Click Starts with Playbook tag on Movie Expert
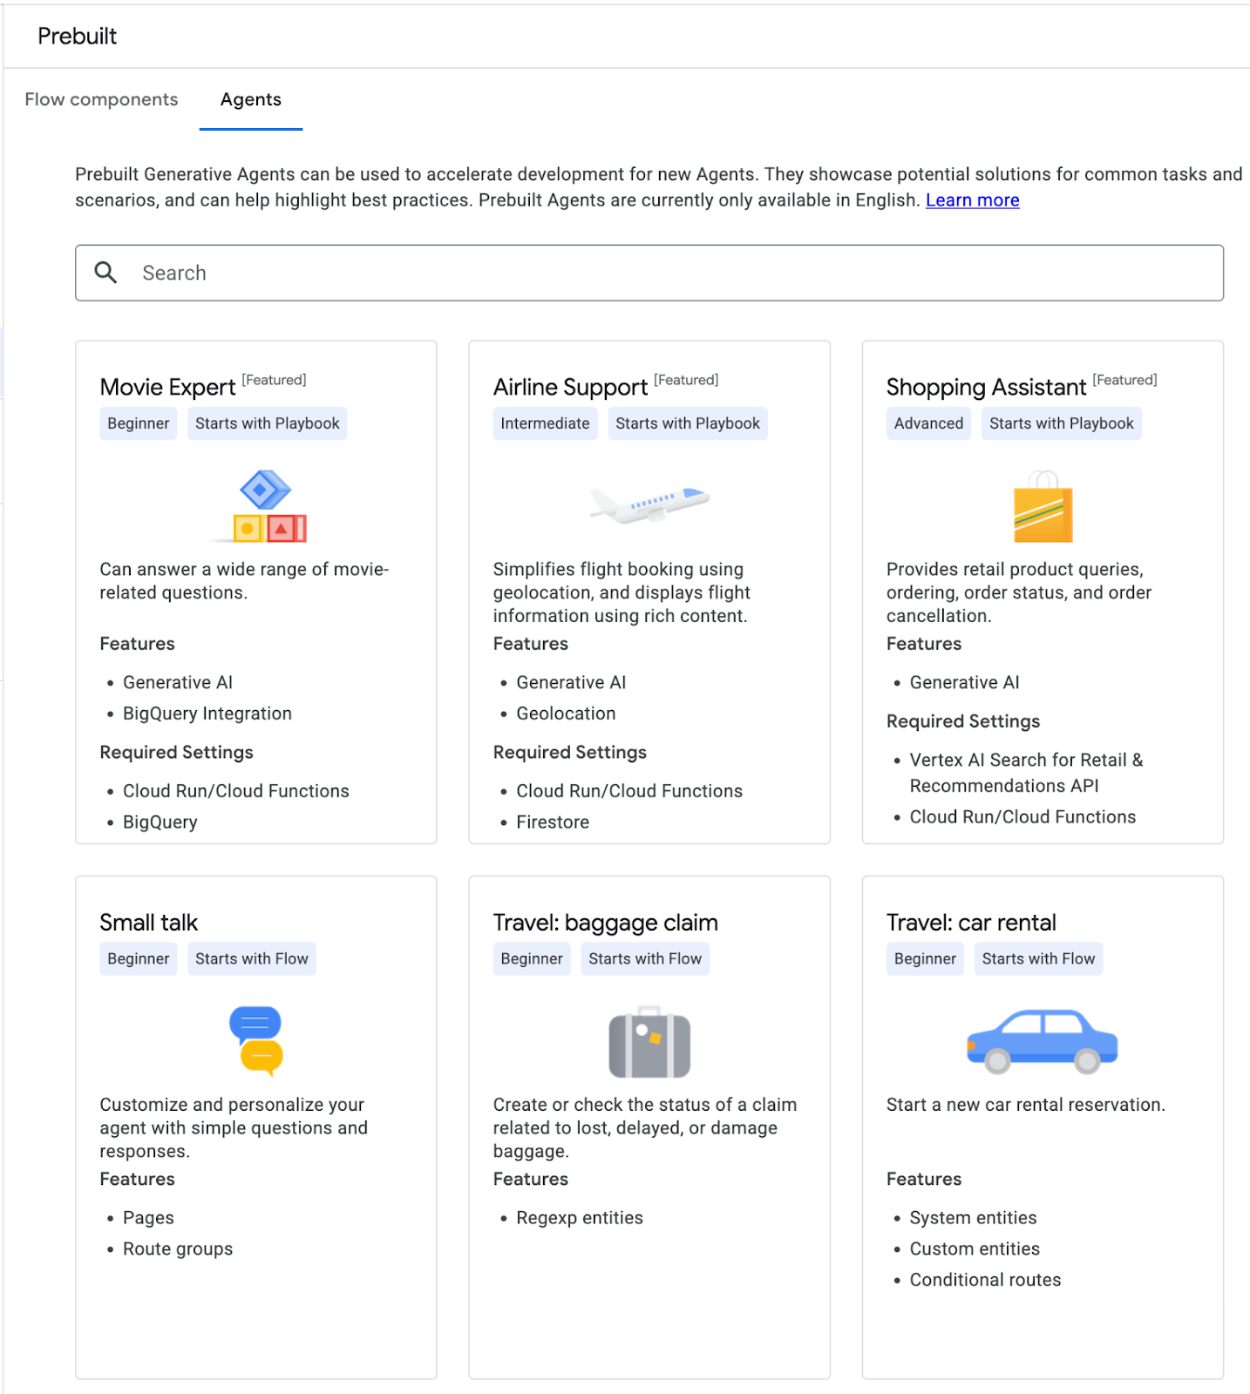Viewport: 1250px width, 1394px height. (x=267, y=423)
